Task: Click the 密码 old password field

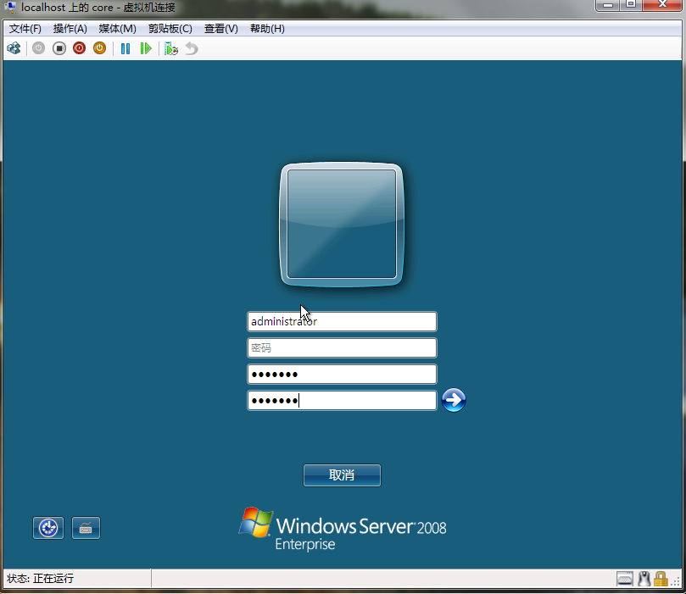Action: pos(342,348)
